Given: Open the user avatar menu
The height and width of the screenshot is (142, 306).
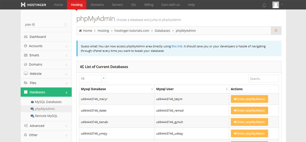Looking at the screenshot, I should (x=276, y=5).
